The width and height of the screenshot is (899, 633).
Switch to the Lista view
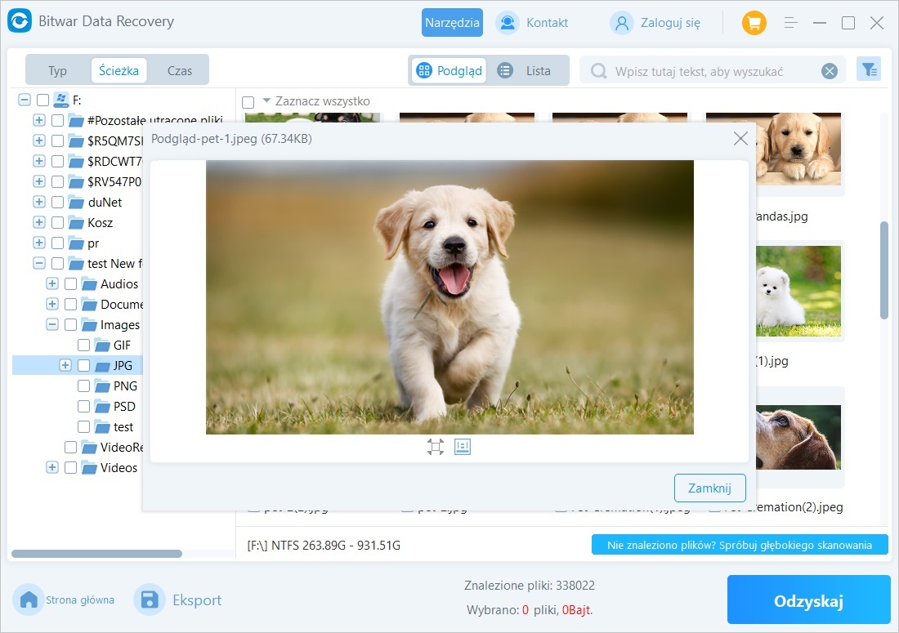coord(527,70)
